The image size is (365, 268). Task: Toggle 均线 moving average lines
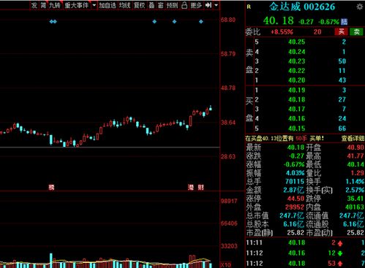124,5
